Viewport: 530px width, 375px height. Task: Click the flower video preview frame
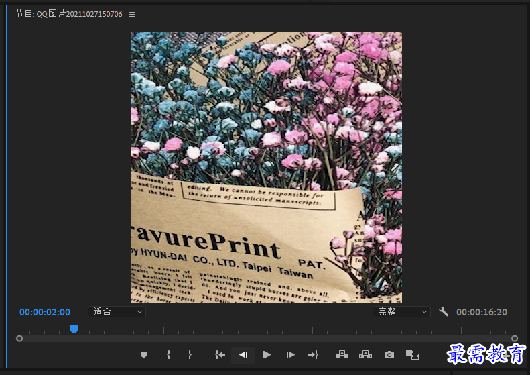[x=267, y=168]
